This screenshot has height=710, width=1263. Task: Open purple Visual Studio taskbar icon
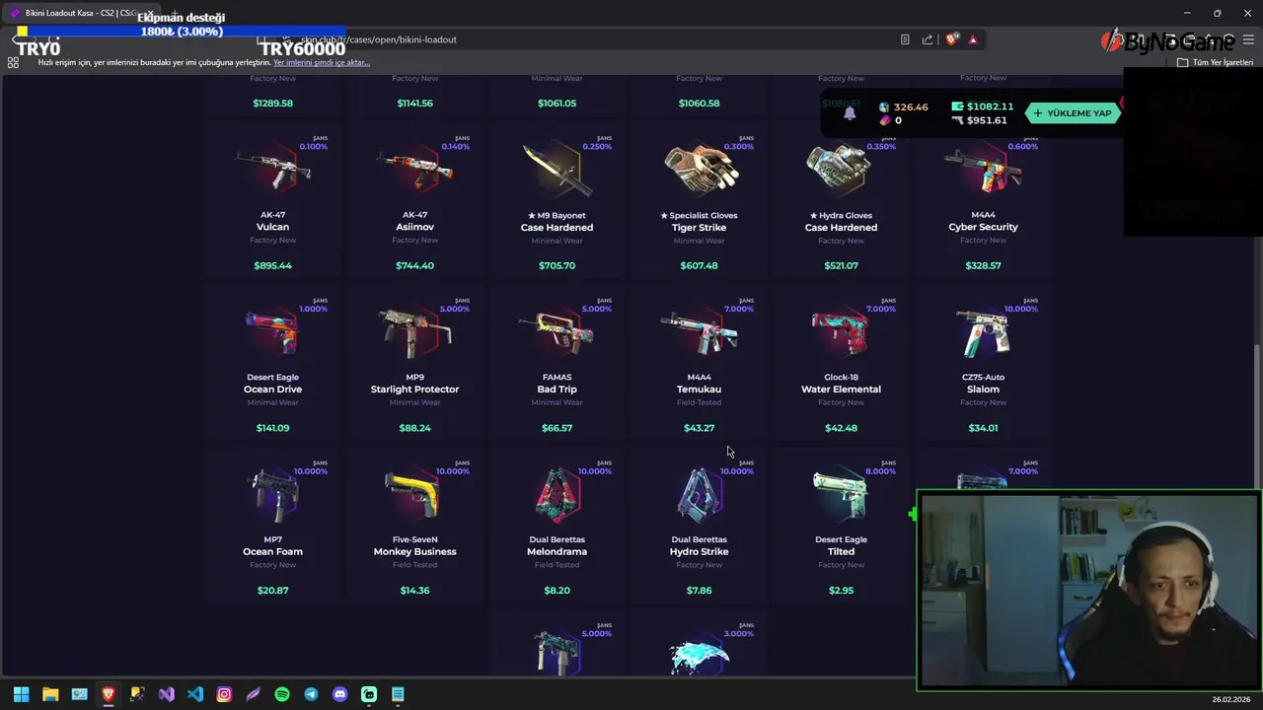point(166,694)
